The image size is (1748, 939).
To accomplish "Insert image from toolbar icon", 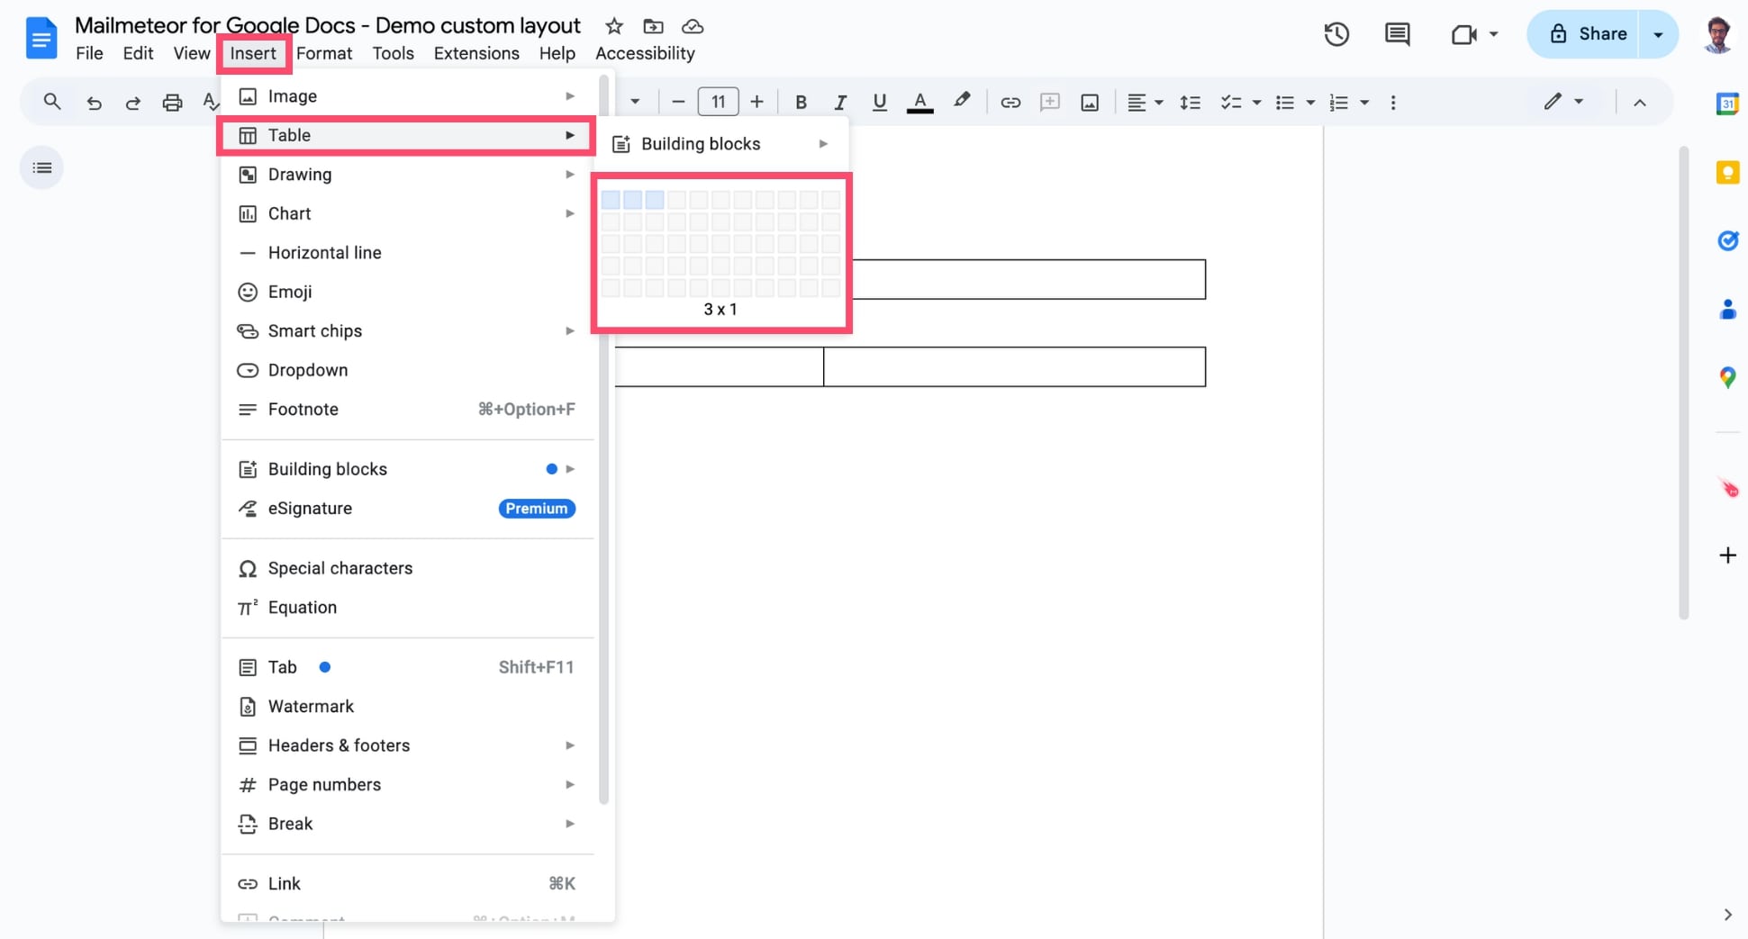I will point(1090,103).
